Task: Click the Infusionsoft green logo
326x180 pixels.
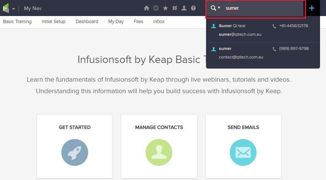Action: click(x=6, y=8)
